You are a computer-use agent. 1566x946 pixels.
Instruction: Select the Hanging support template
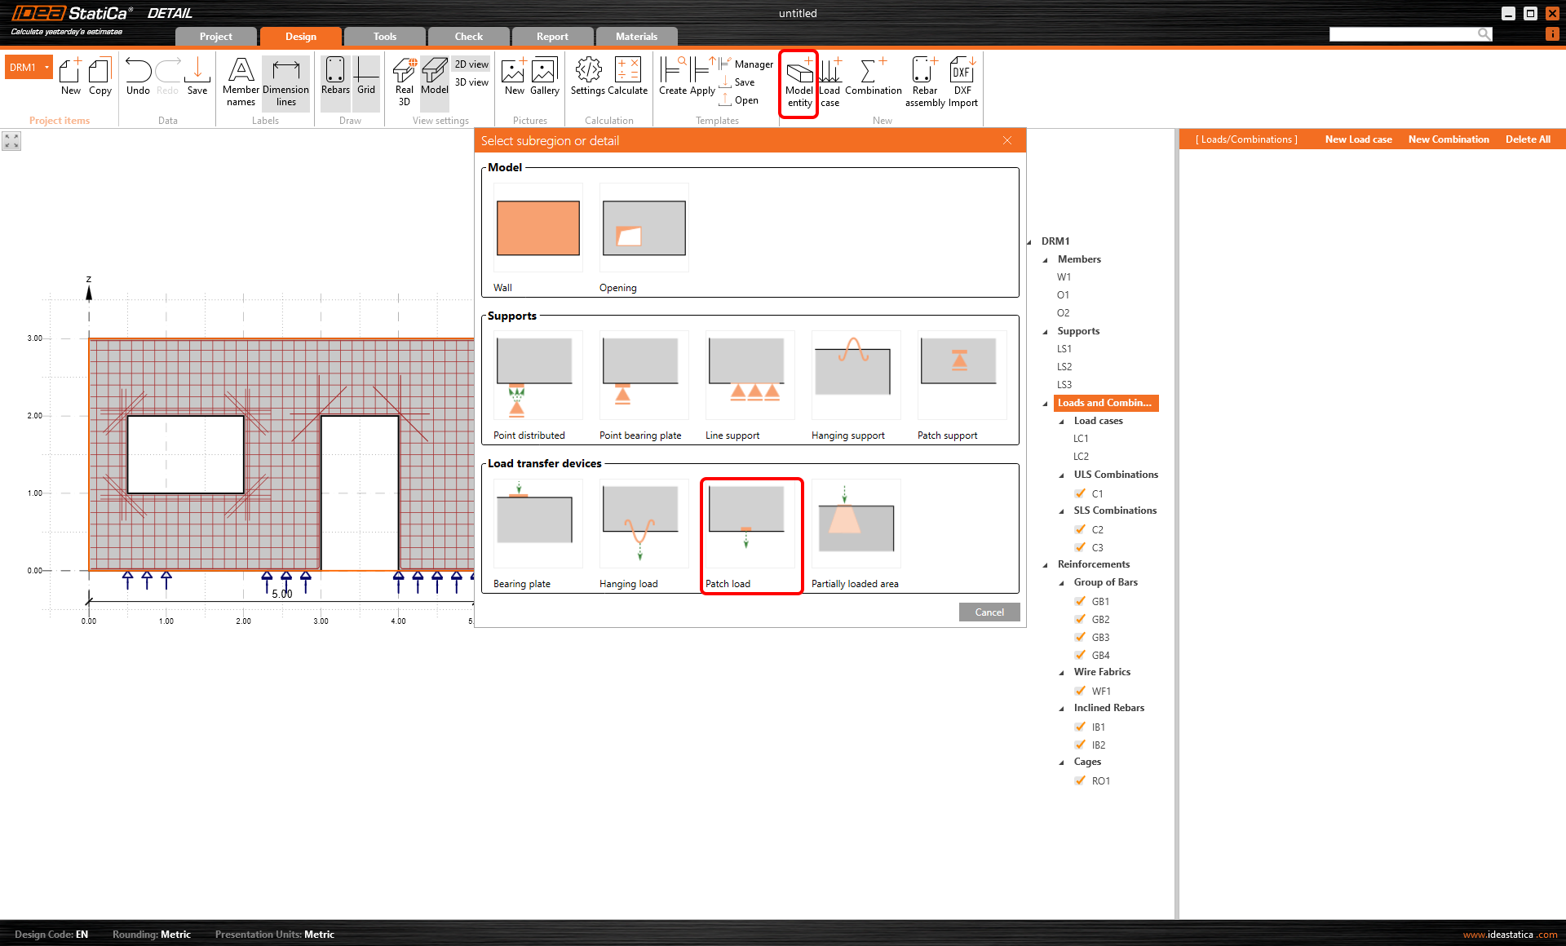pos(855,375)
